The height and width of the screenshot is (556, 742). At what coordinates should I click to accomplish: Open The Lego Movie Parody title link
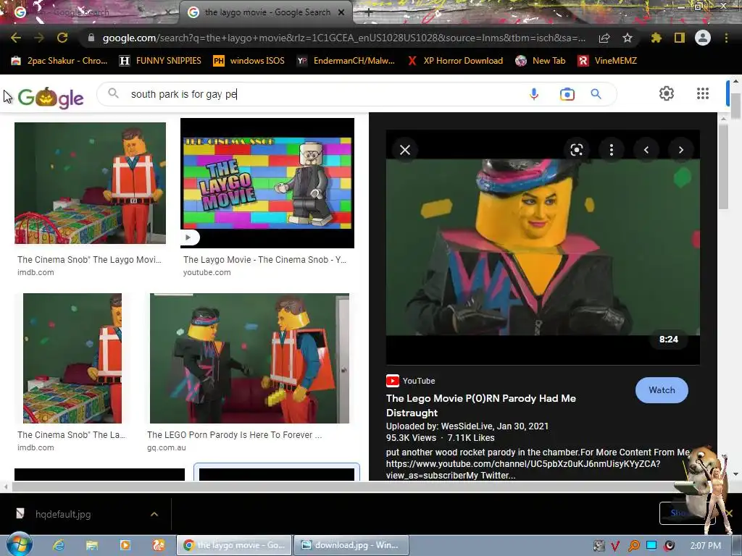point(481,405)
